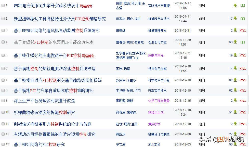249x147 pixels.
Task: Tick checkbox for result 2
Action: coord(3,19)
